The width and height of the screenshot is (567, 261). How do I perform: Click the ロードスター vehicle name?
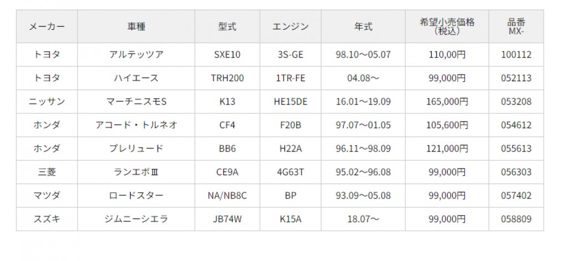136,196
